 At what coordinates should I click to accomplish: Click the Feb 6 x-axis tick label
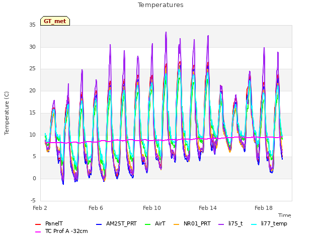(96, 208)
